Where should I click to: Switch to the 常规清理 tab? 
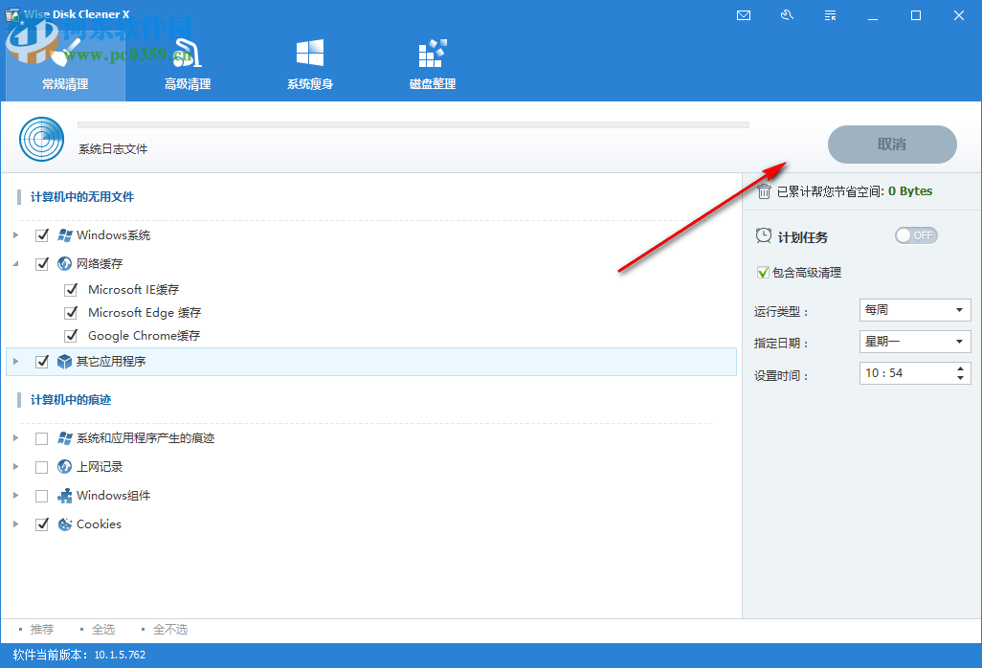pyautogui.click(x=65, y=64)
